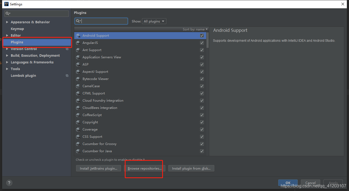
Task: Click Browse repositories button
Action: 145,169
